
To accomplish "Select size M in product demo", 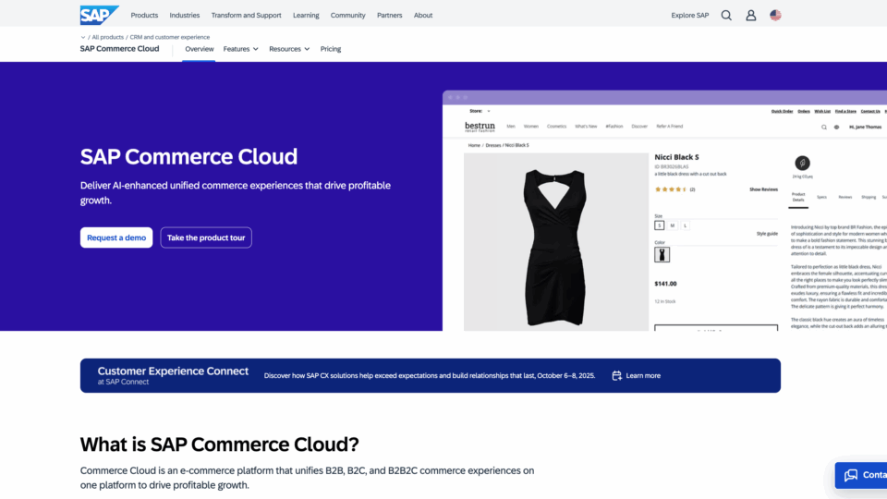I will [x=672, y=225].
